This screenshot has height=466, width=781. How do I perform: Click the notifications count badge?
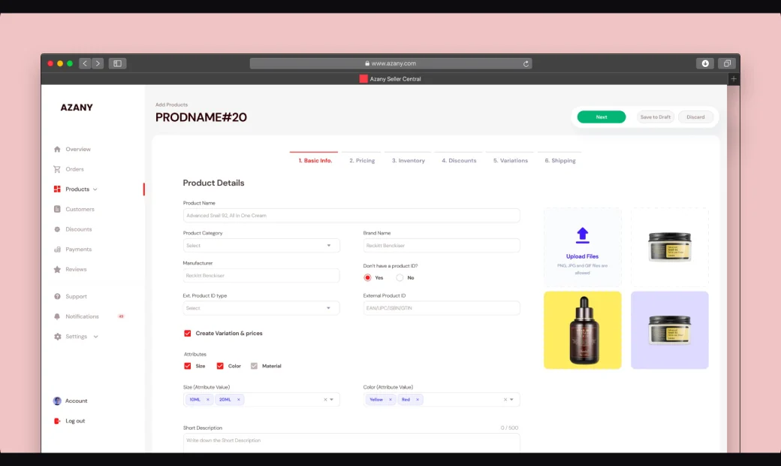121,316
